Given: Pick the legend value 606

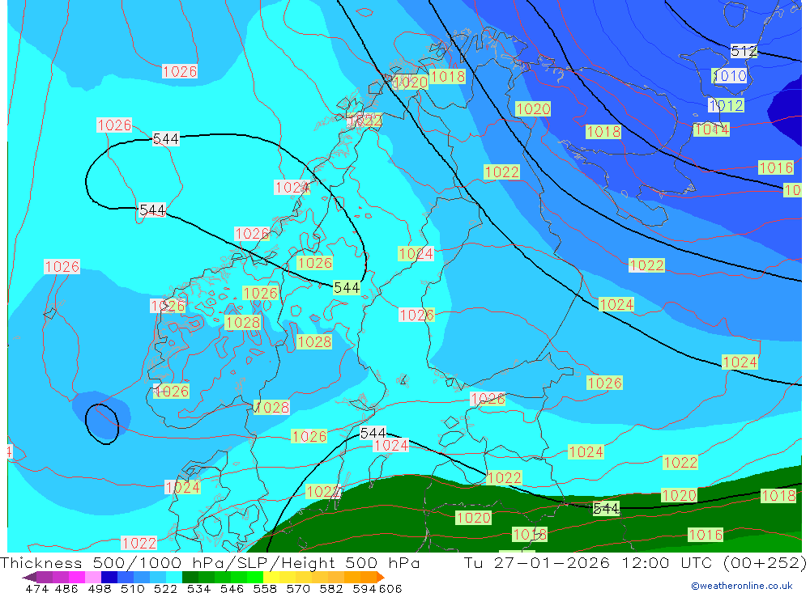Looking at the screenshot, I should pyautogui.click(x=390, y=588).
